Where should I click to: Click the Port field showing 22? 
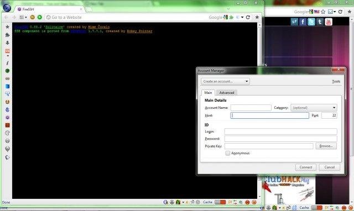click(329, 115)
